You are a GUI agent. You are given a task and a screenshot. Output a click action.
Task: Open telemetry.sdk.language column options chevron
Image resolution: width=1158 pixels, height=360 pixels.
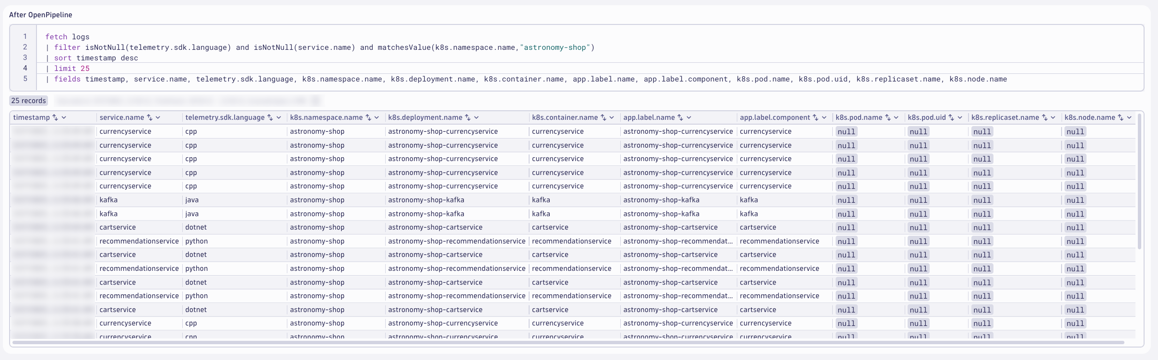[x=279, y=117]
